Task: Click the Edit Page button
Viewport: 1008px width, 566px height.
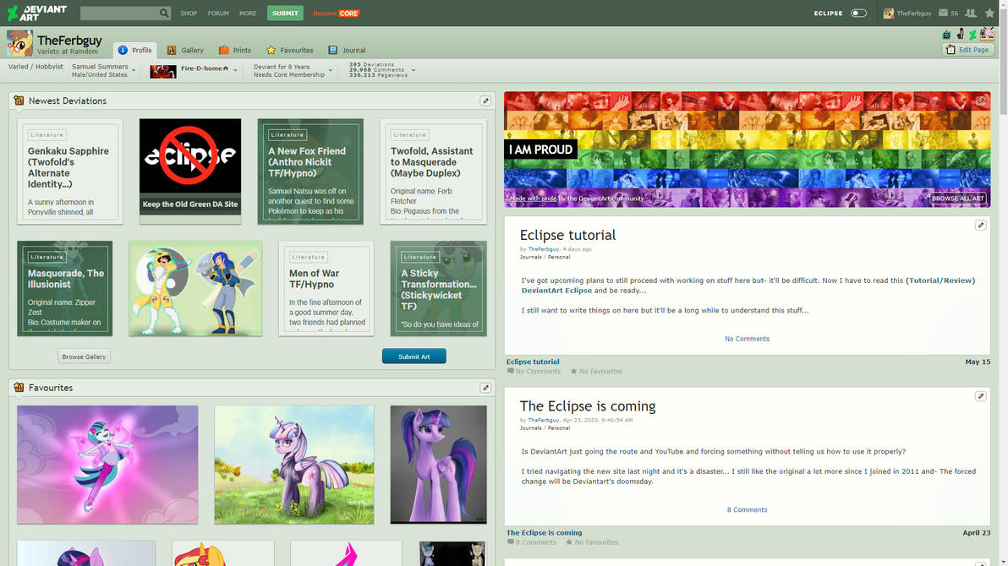Action: click(x=967, y=50)
